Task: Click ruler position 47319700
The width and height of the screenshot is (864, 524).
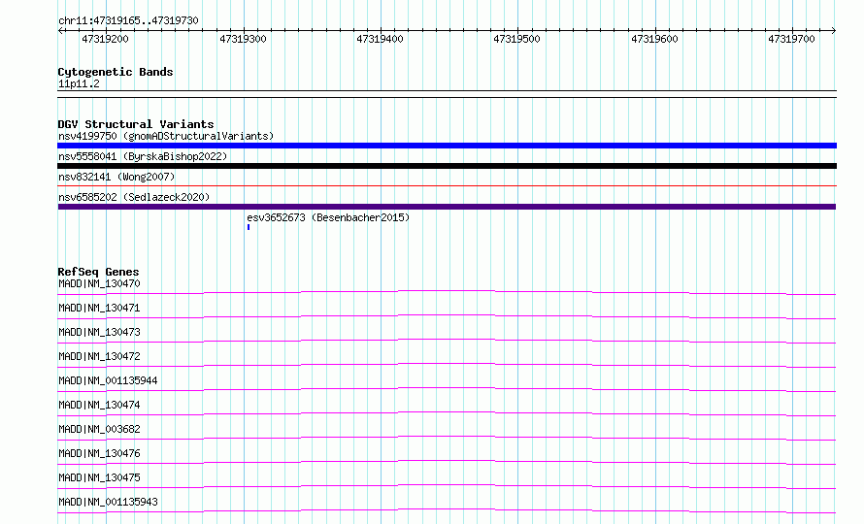Action: click(791, 39)
